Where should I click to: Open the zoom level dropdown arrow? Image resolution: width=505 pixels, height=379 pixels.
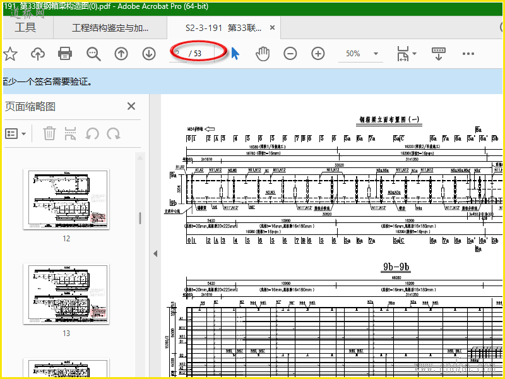pos(376,54)
